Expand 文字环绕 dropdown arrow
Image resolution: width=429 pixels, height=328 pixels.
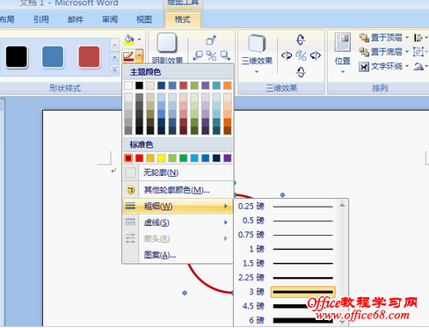(407, 66)
